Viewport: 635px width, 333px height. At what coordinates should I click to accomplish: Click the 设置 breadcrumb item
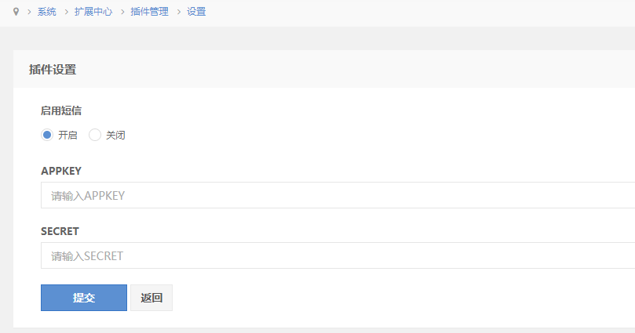coord(196,13)
